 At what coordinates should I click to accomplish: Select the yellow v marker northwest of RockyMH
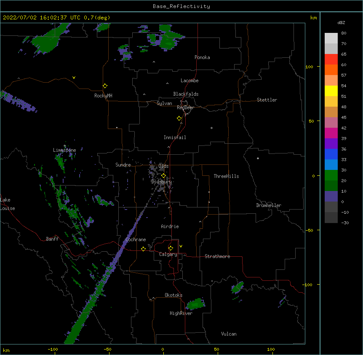click(x=74, y=78)
